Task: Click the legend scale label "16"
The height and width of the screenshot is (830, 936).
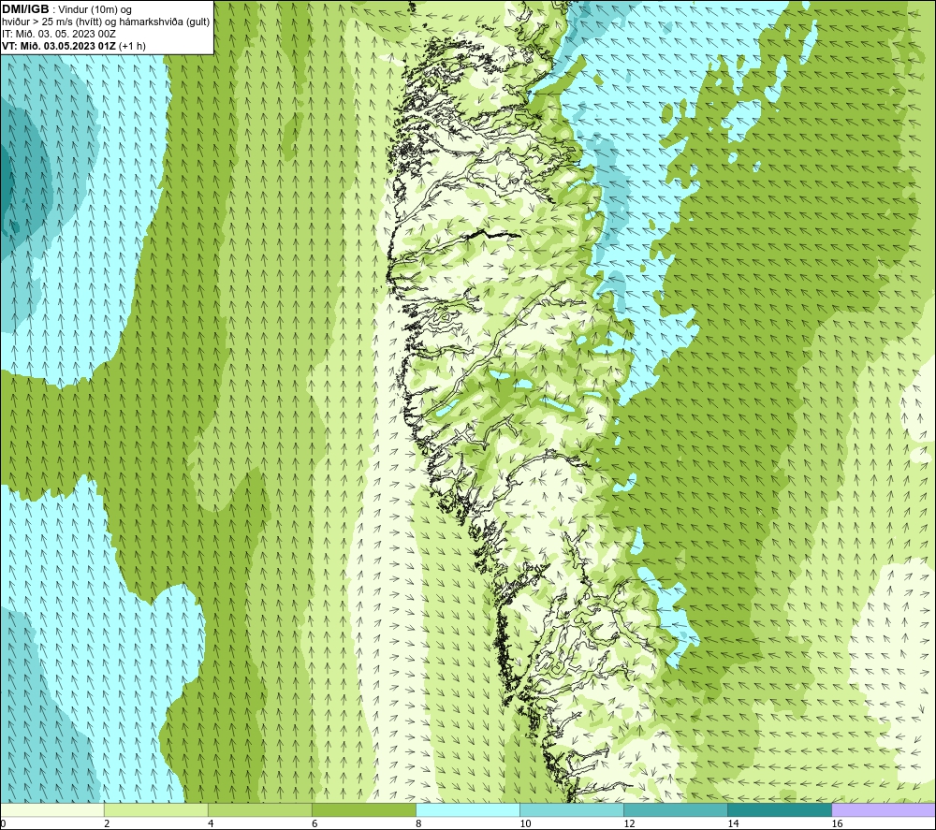Action: click(837, 823)
